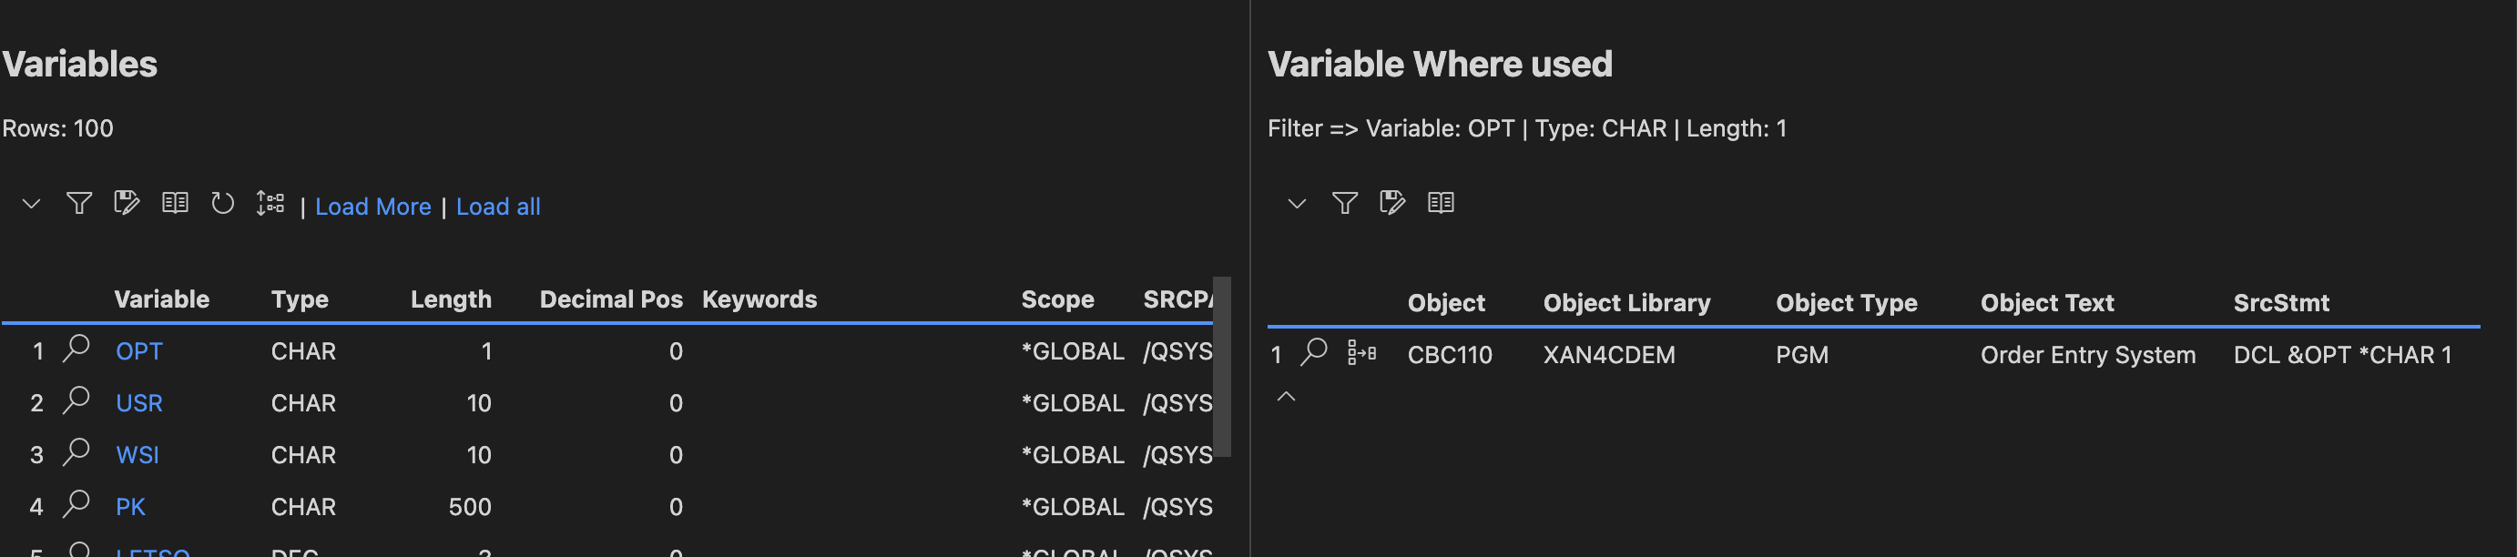Click the up chevron below the CBC110 row
Screen dimensions: 2517x557
coord(1286,397)
